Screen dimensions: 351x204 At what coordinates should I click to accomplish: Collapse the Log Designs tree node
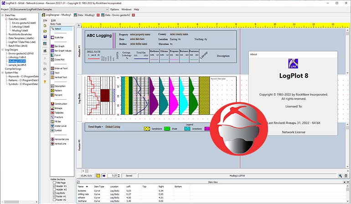pos(2,50)
